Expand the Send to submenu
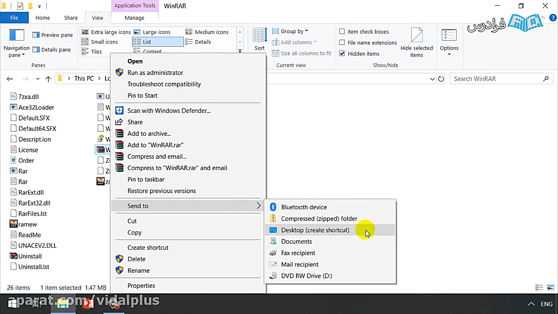Screen dimensions: 558x314 point(188,206)
